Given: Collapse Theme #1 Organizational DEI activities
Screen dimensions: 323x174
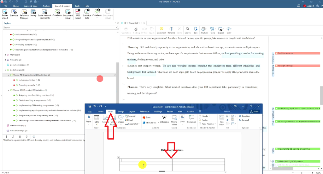Looking at the screenshot, I should (x=9, y=75).
